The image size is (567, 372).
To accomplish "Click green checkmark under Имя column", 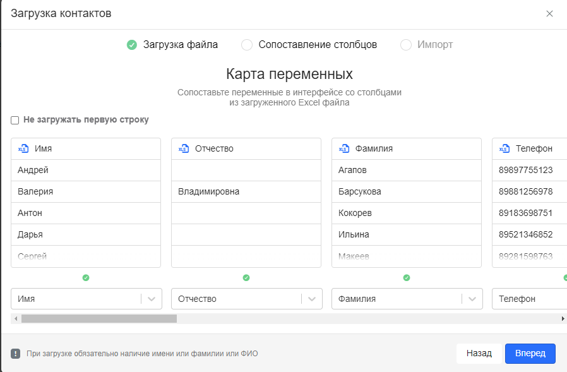I will (x=86, y=277).
